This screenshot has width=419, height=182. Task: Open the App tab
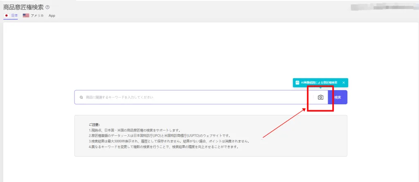pos(52,16)
